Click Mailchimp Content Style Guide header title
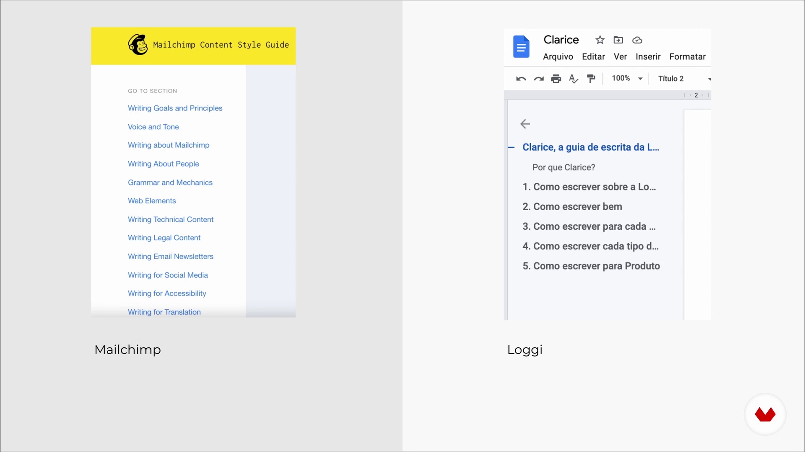 pyautogui.click(x=221, y=45)
